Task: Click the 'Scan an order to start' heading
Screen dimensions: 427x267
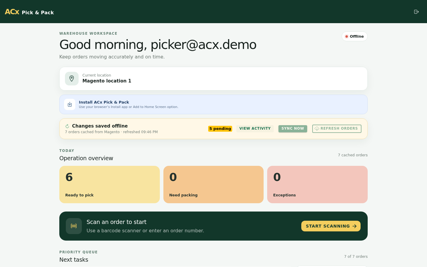Action: click(117, 222)
